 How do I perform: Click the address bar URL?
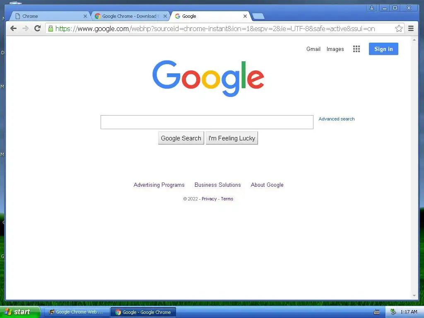point(215,29)
